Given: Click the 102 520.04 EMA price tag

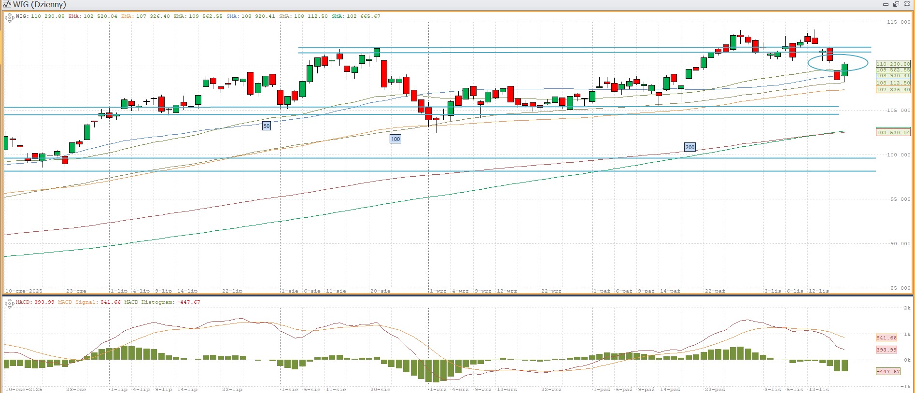Looking at the screenshot, I should tap(892, 132).
